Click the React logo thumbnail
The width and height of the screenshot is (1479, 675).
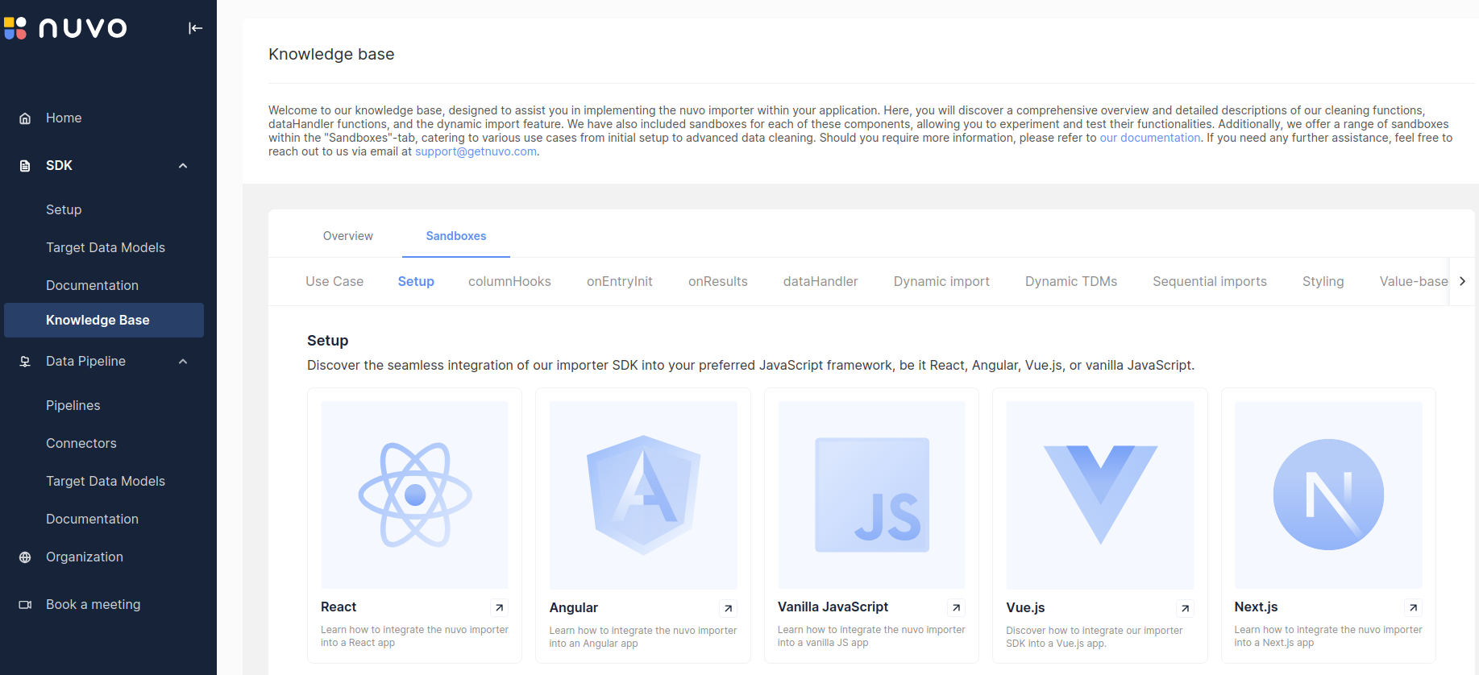coord(415,495)
